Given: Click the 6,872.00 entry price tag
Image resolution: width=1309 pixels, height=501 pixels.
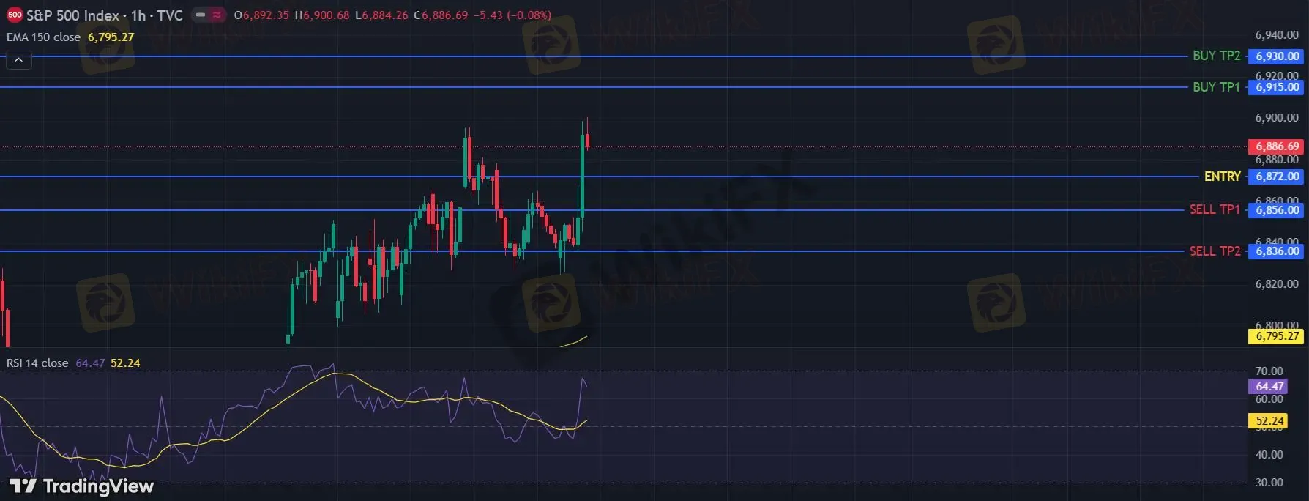Looking at the screenshot, I should point(1276,177).
